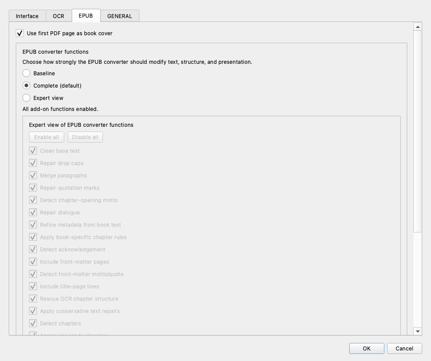
Task: Select the Baseline radio option
Action: pyautogui.click(x=26, y=73)
